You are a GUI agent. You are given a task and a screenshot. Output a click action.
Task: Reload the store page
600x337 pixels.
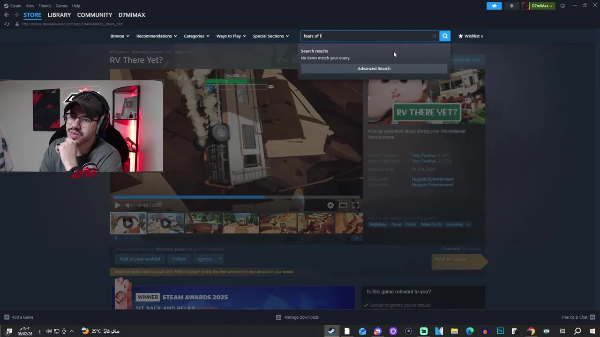(x=7, y=24)
